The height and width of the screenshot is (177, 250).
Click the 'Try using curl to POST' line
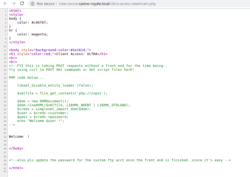tap(72, 70)
